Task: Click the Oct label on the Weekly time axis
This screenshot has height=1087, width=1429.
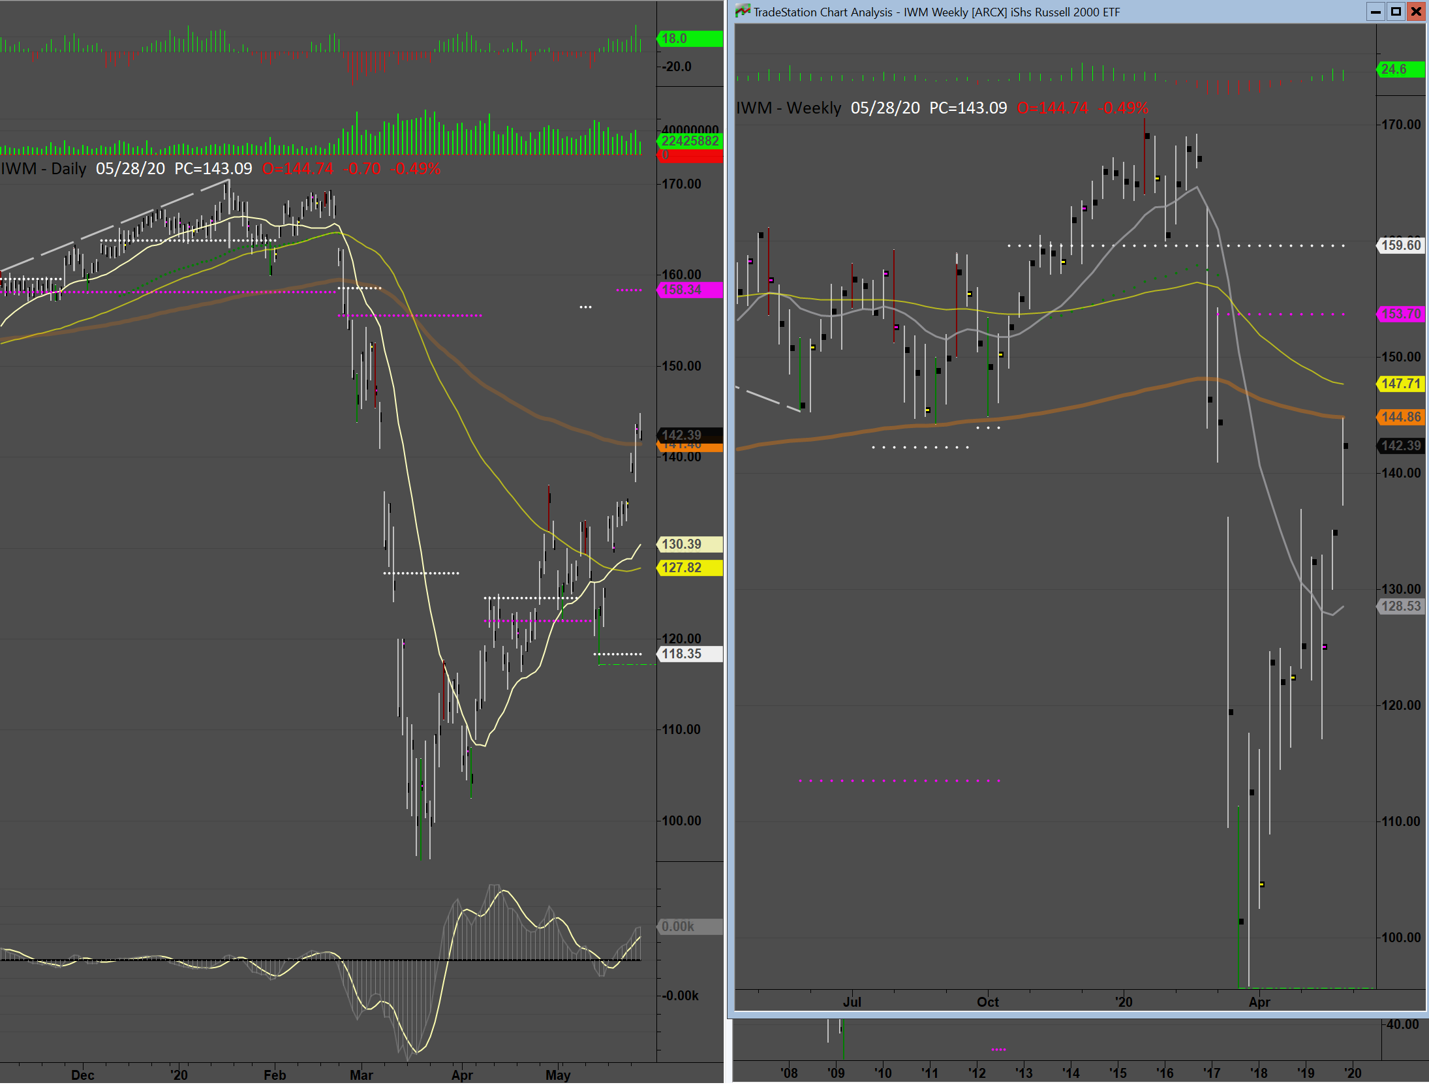Action: click(x=988, y=1002)
